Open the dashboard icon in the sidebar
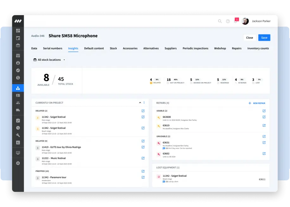The image size is (290, 207). point(18,30)
